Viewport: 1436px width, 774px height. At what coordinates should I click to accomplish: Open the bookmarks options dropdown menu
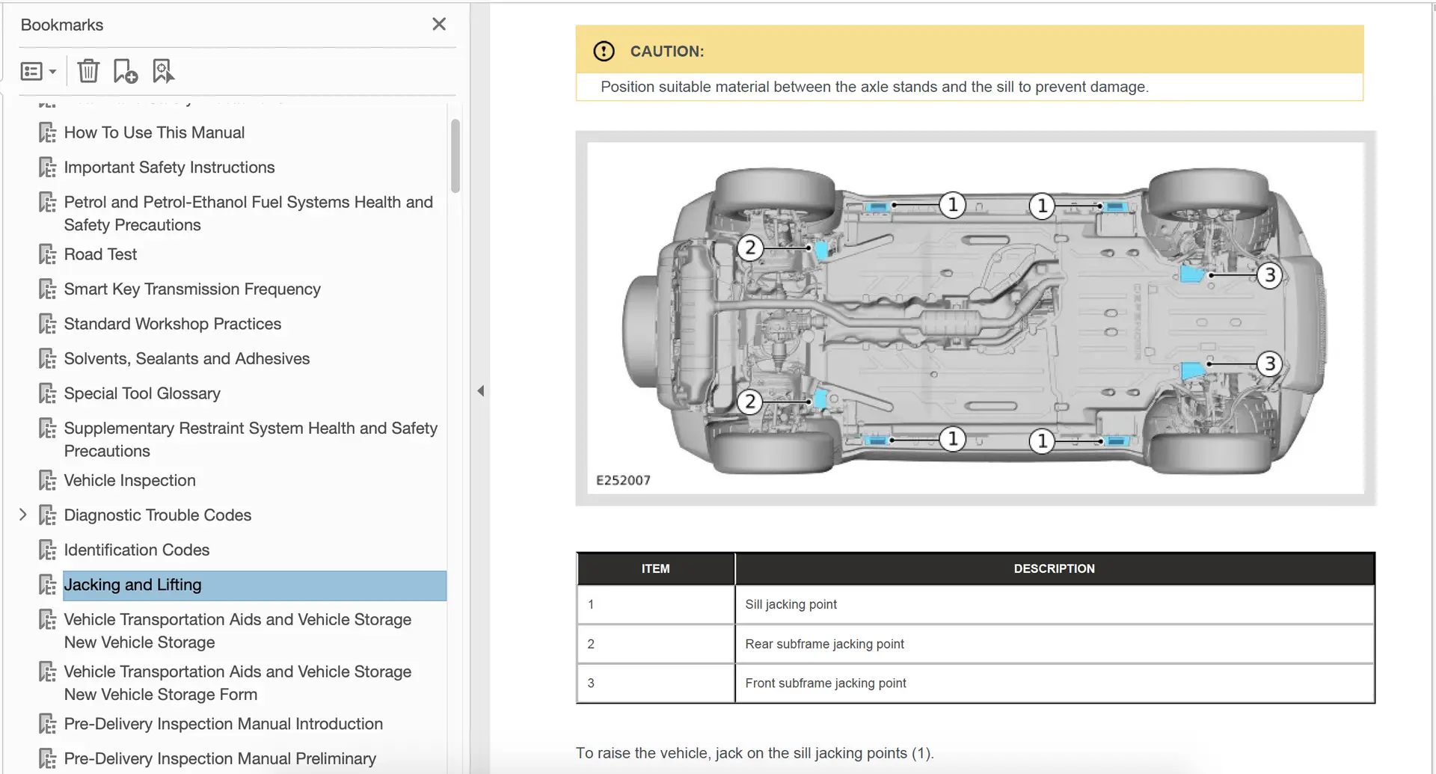(38, 71)
